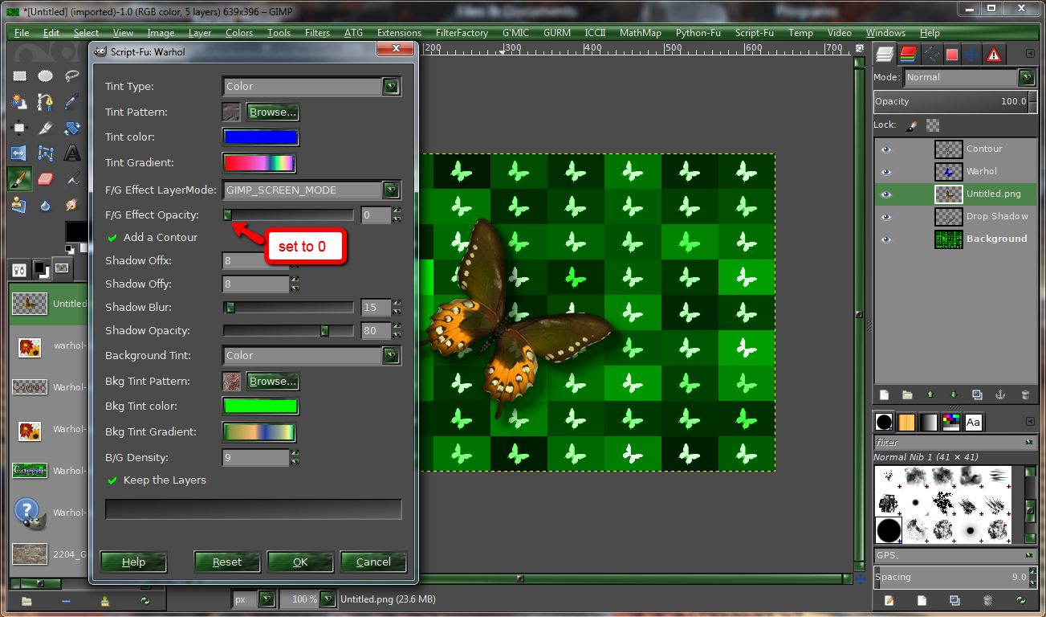The image size is (1046, 617).
Task: Select the Color Picker eyedropper tool
Action: coord(72,102)
